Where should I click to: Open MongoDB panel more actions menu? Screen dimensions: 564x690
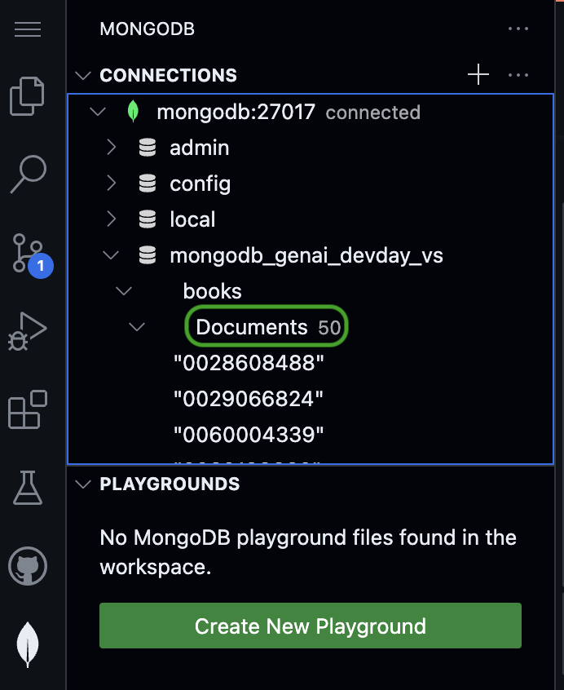(518, 29)
